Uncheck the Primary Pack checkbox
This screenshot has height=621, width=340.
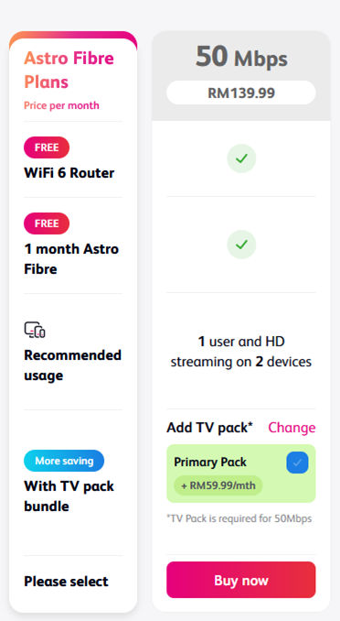(297, 463)
